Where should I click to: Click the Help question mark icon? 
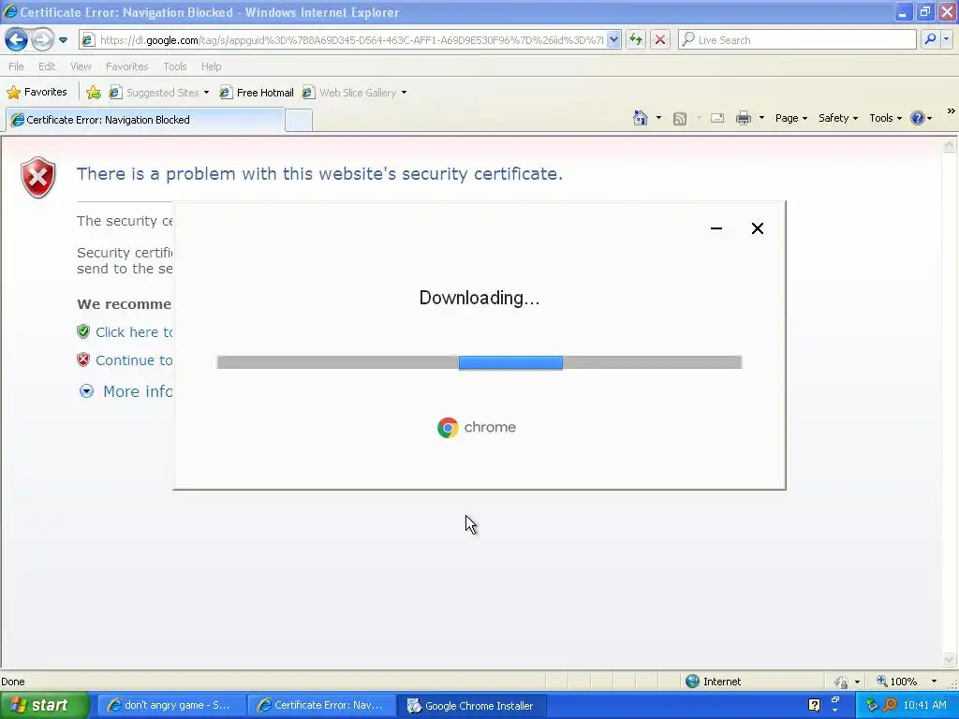(918, 118)
